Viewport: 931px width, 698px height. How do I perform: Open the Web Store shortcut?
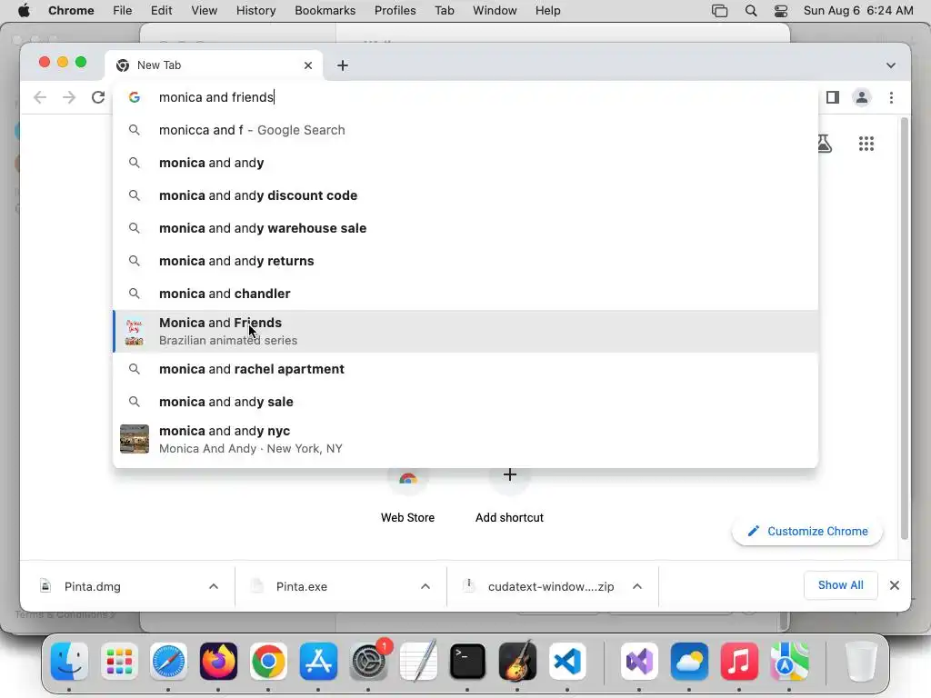pos(407,496)
